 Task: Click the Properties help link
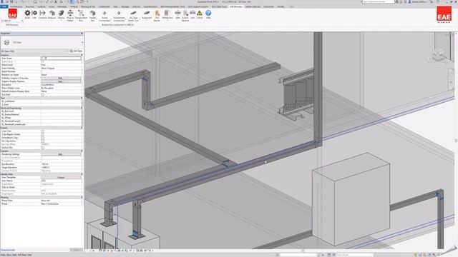click(x=8, y=250)
